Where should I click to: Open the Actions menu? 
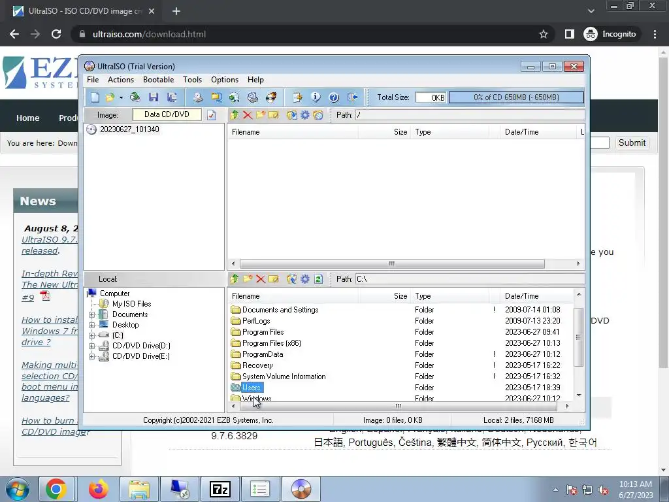(121, 80)
